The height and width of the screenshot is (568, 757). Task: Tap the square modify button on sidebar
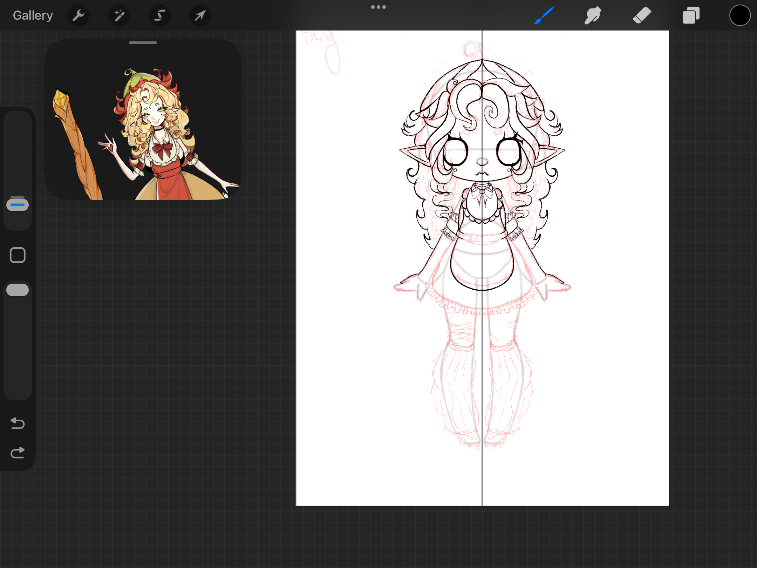tap(18, 255)
